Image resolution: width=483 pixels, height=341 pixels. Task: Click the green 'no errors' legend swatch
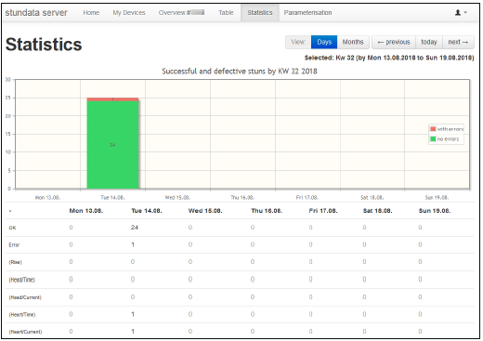[433, 139]
